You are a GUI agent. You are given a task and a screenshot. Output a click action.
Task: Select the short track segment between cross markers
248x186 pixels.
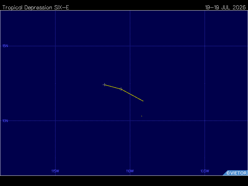click(113, 87)
